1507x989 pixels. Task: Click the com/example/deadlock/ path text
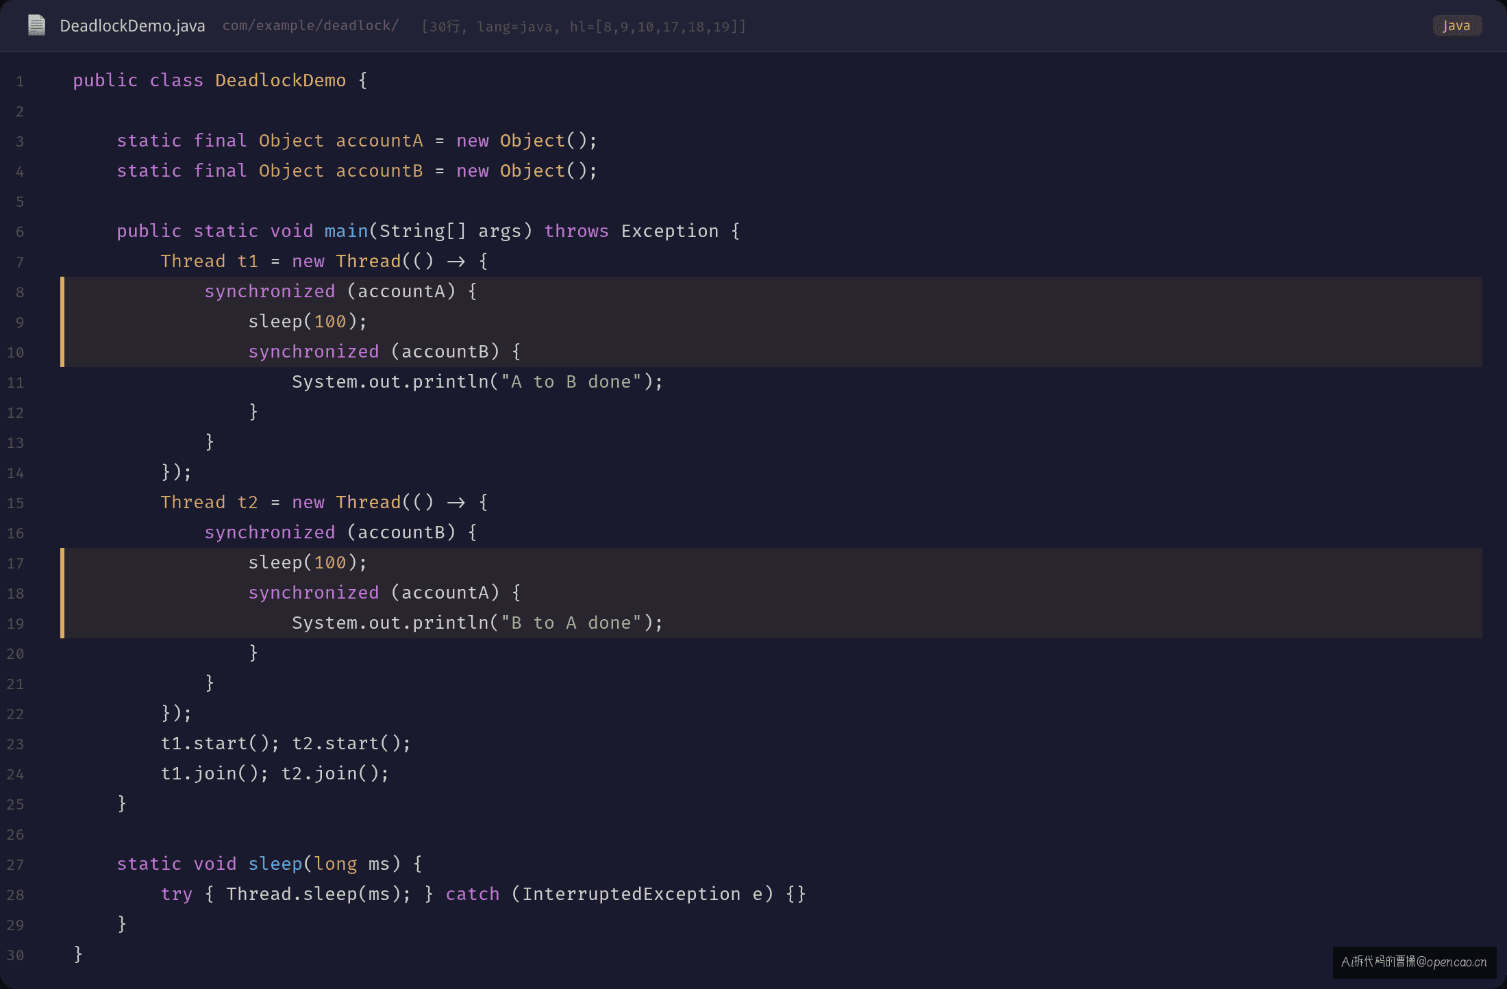point(310,26)
